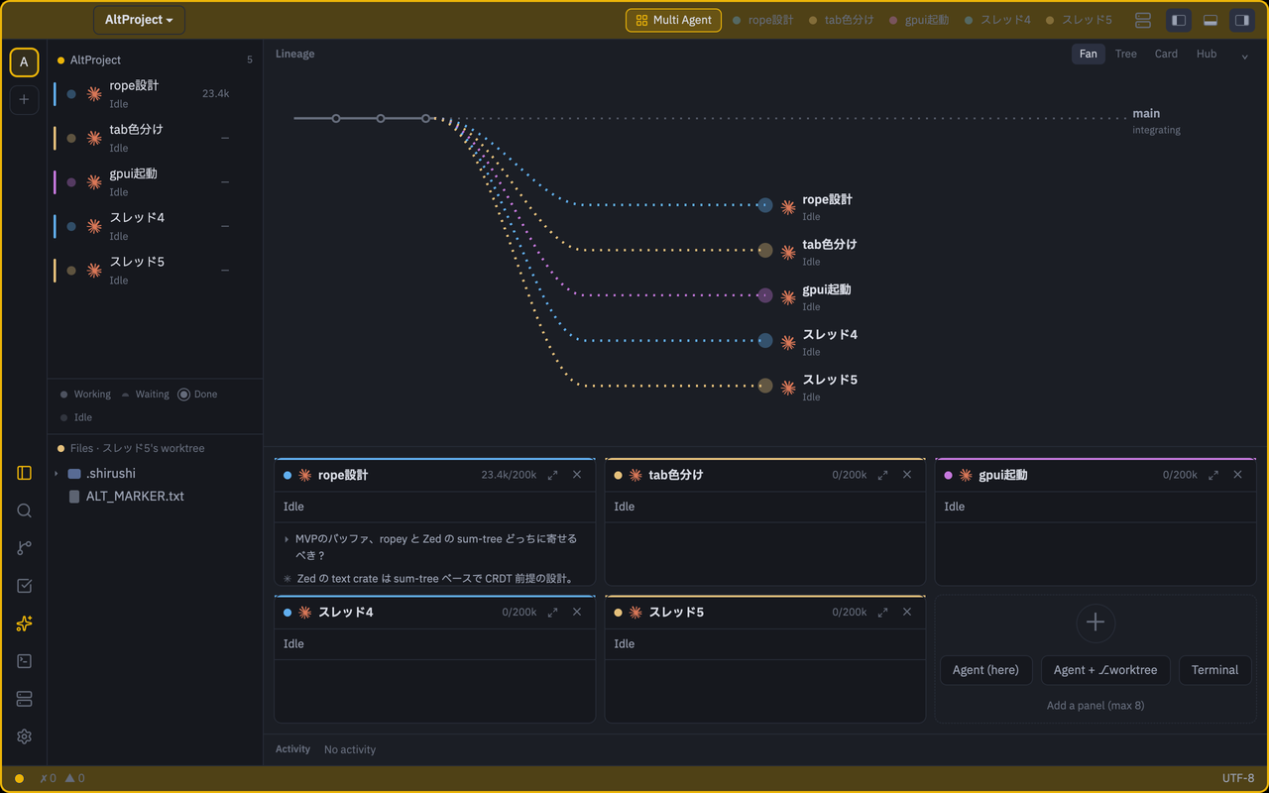Open stacked panels layout icon in top bar
This screenshot has width=1269, height=793.
[x=1143, y=20]
